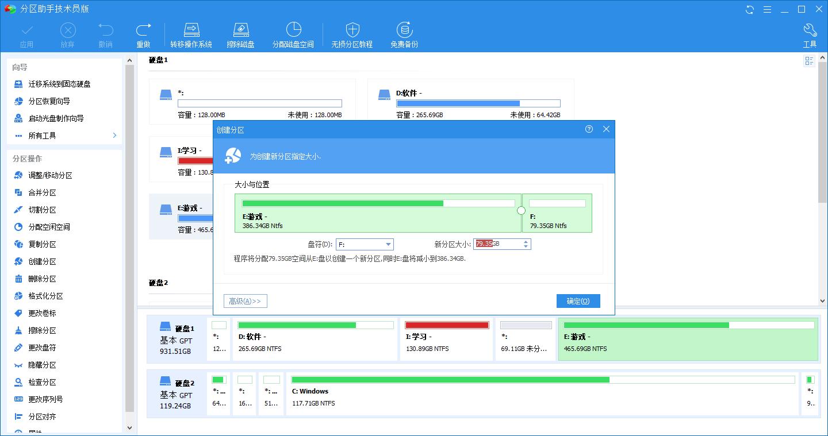Click the 工具 wrench icon
The height and width of the screenshot is (436, 828).
coord(810,33)
